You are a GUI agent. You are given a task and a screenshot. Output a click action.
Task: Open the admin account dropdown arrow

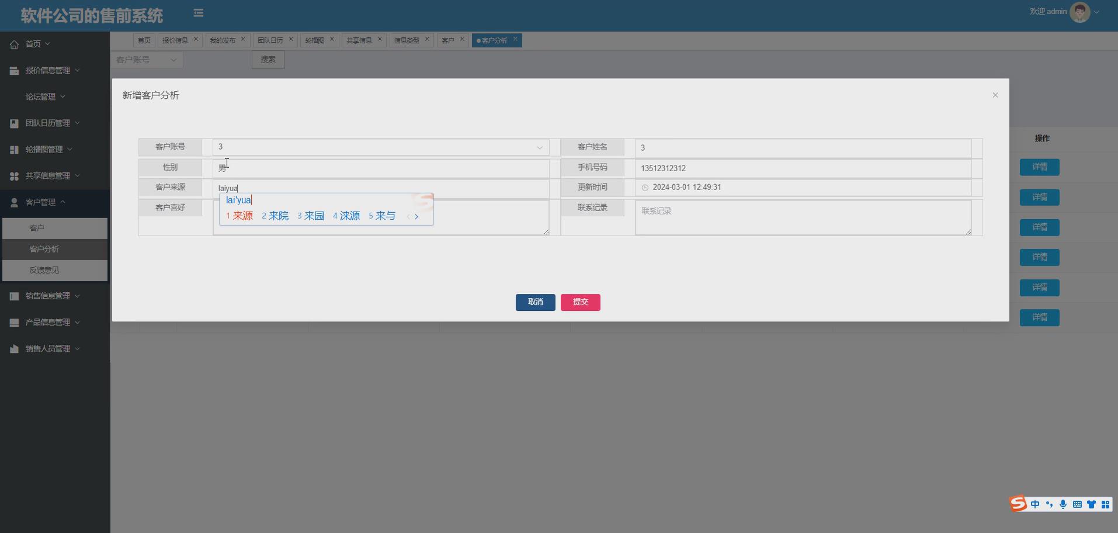click(x=1096, y=12)
